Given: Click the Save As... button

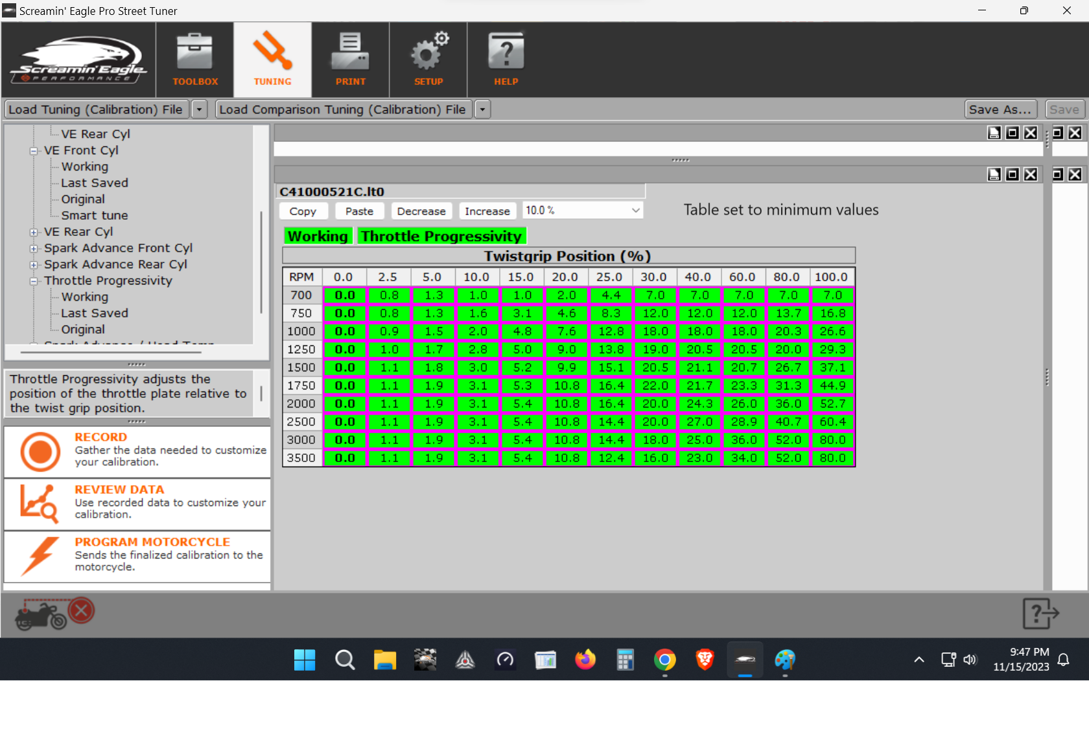Looking at the screenshot, I should point(1000,110).
